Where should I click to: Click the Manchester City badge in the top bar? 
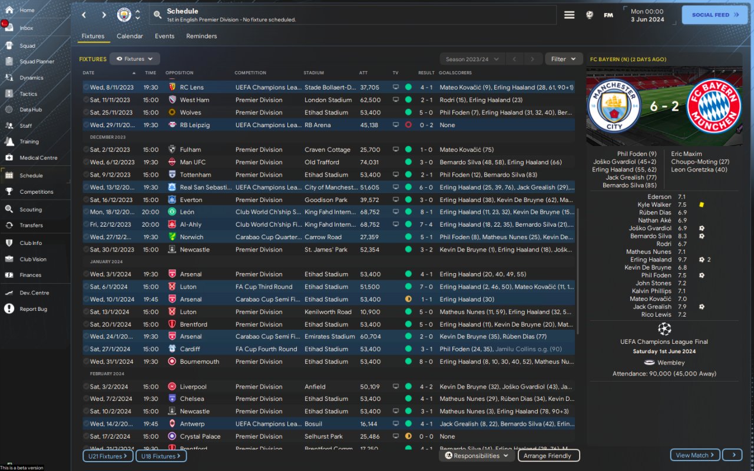click(x=124, y=15)
